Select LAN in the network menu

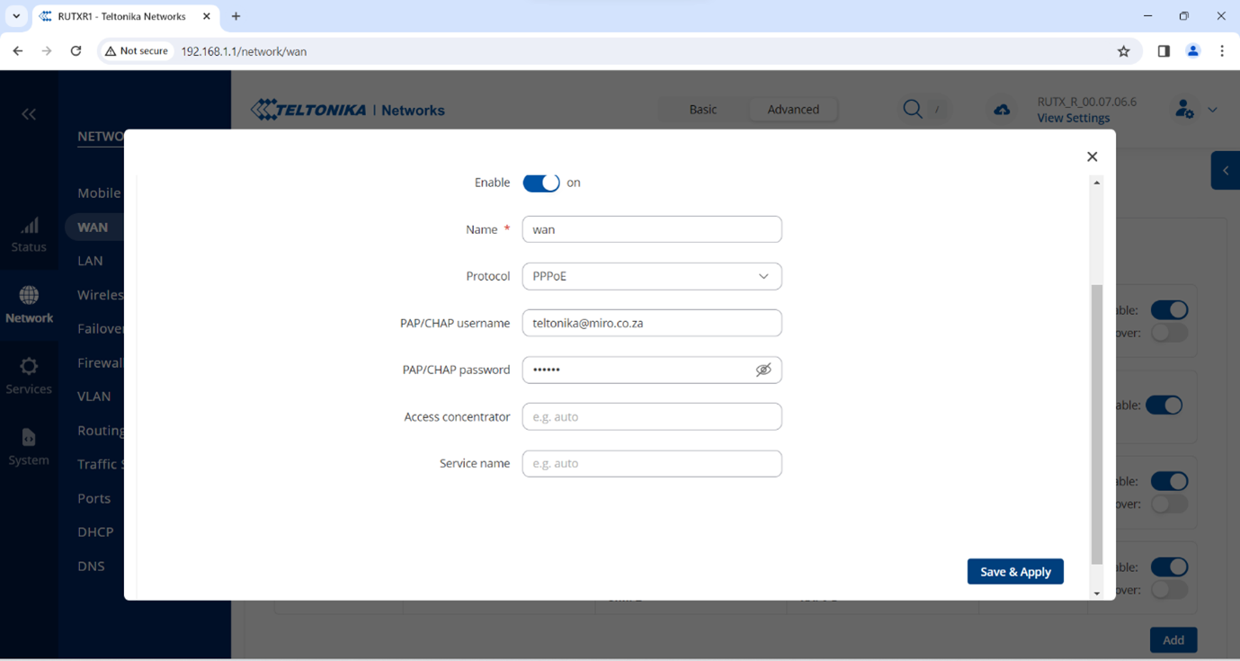(x=90, y=261)
